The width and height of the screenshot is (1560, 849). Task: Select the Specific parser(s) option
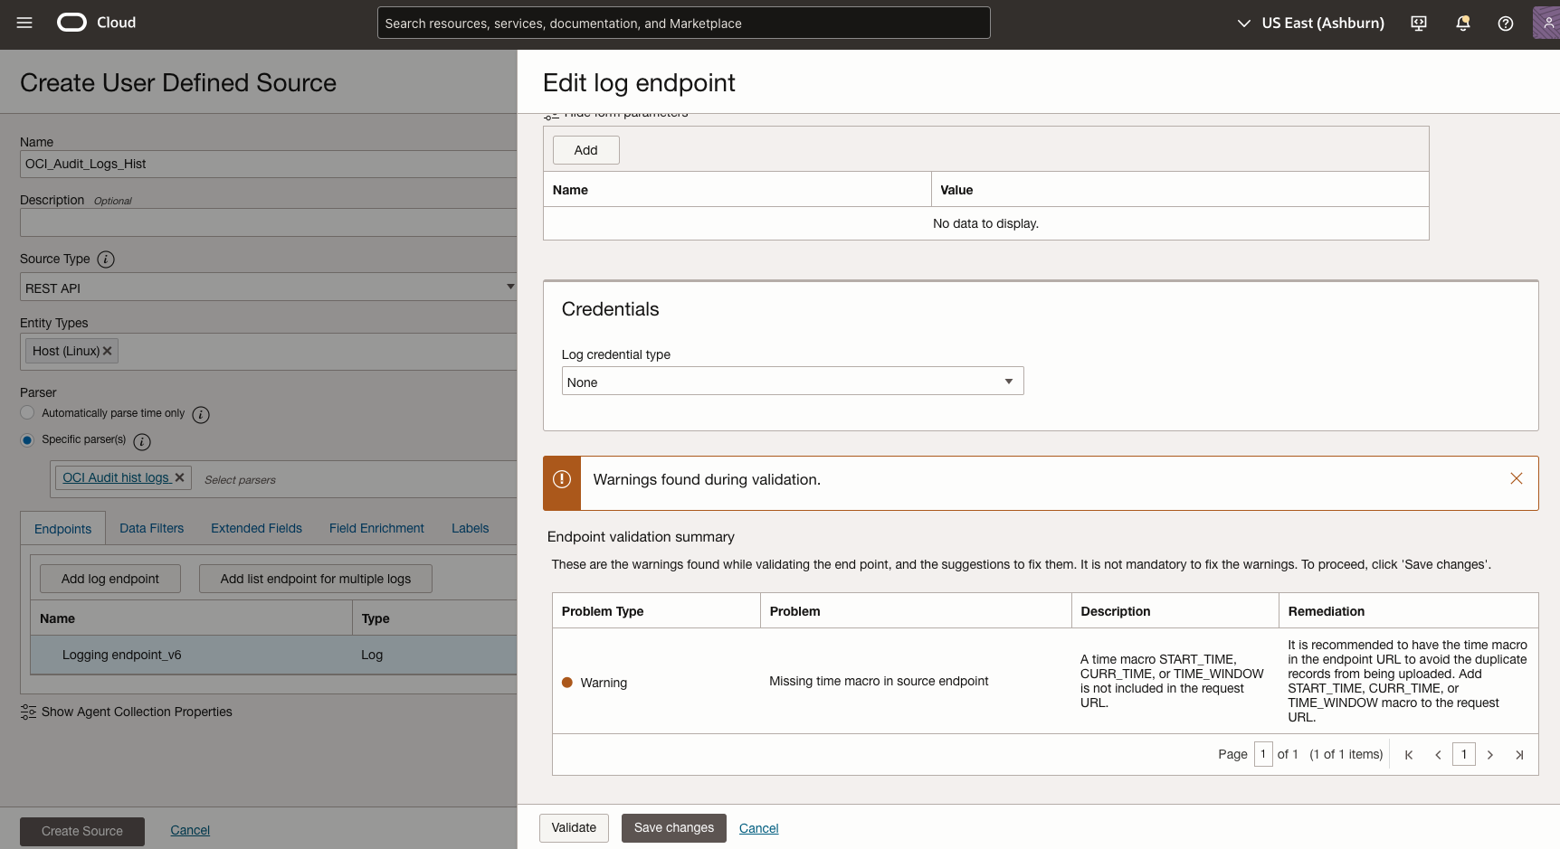pyautogui.click(x=27, y=439)
